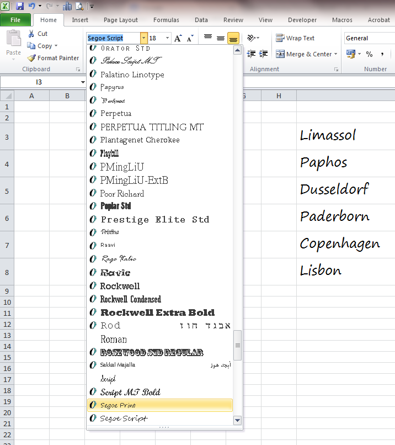Click the Decrease Font Size icon

pyautogui.click(x=190, y=38)
